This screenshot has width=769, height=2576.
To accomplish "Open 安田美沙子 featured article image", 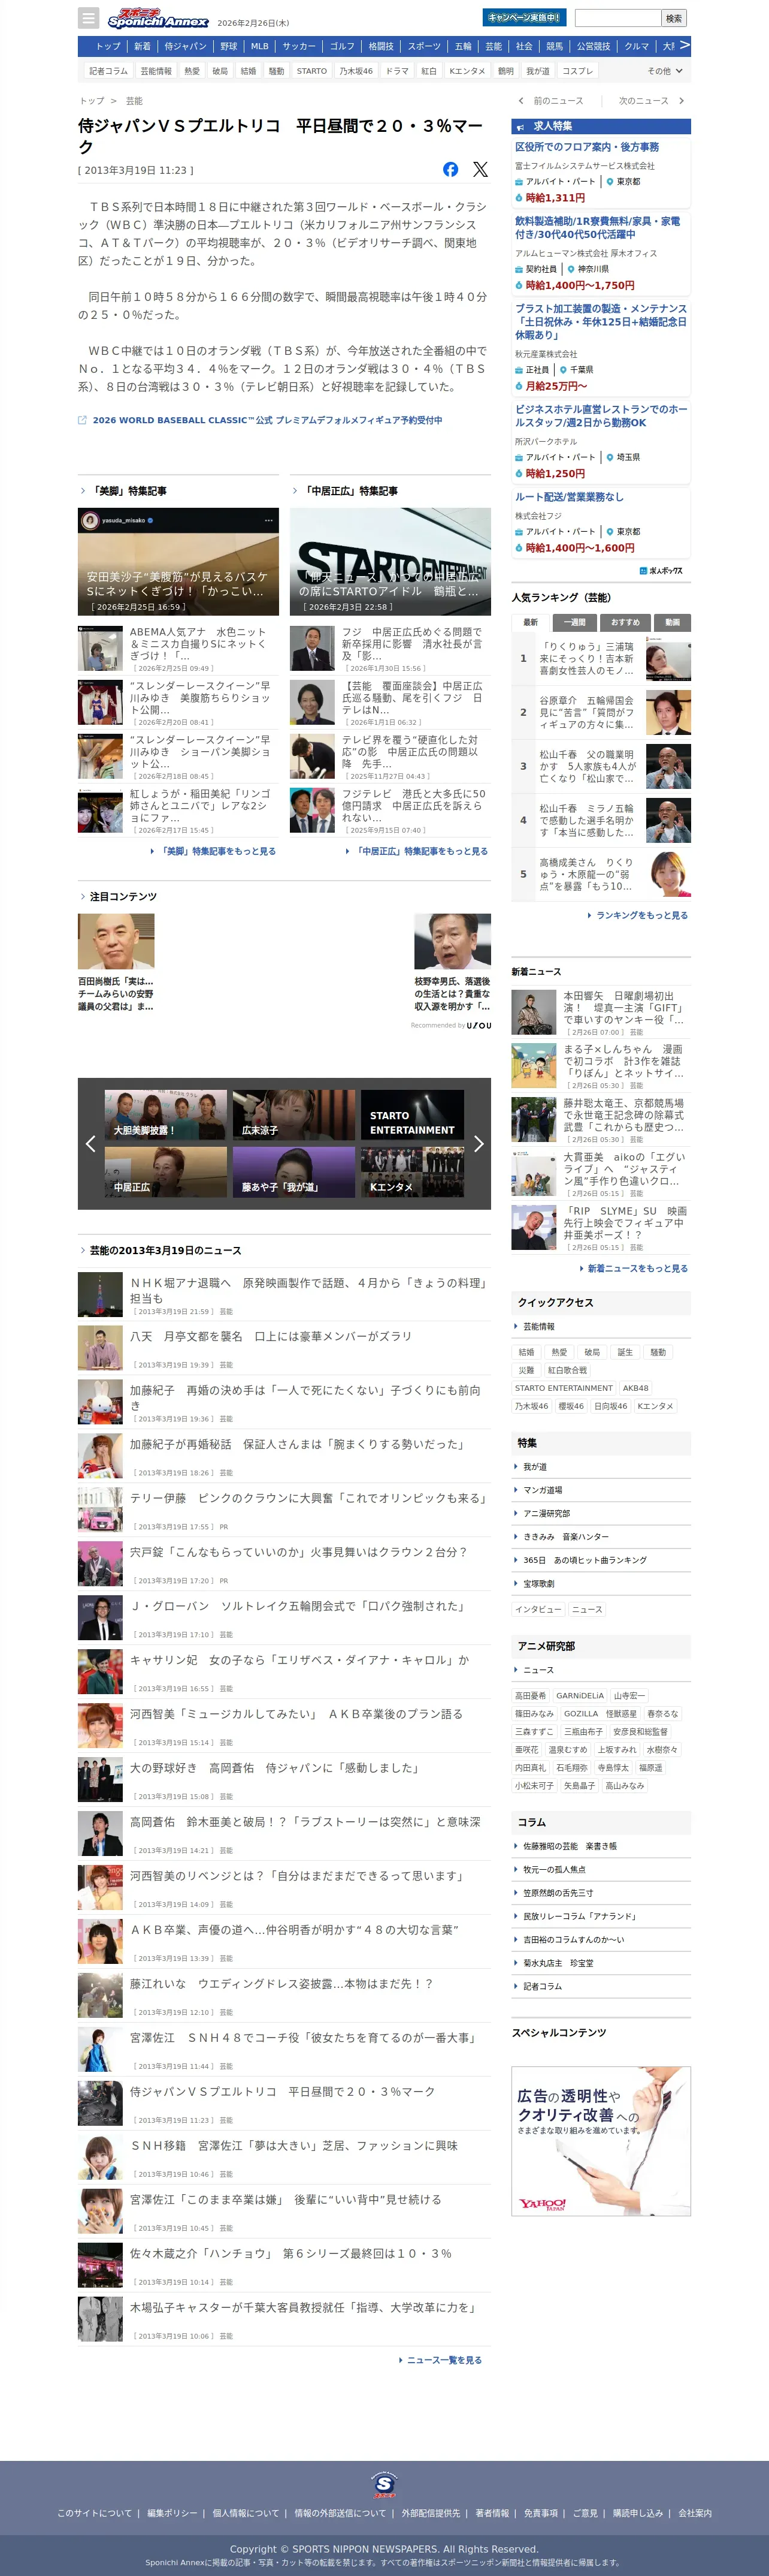I will (x=178, y=561).
